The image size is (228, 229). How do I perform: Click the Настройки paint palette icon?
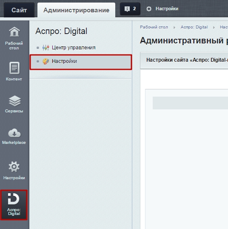pyautogui.click(x=46, y=61)
